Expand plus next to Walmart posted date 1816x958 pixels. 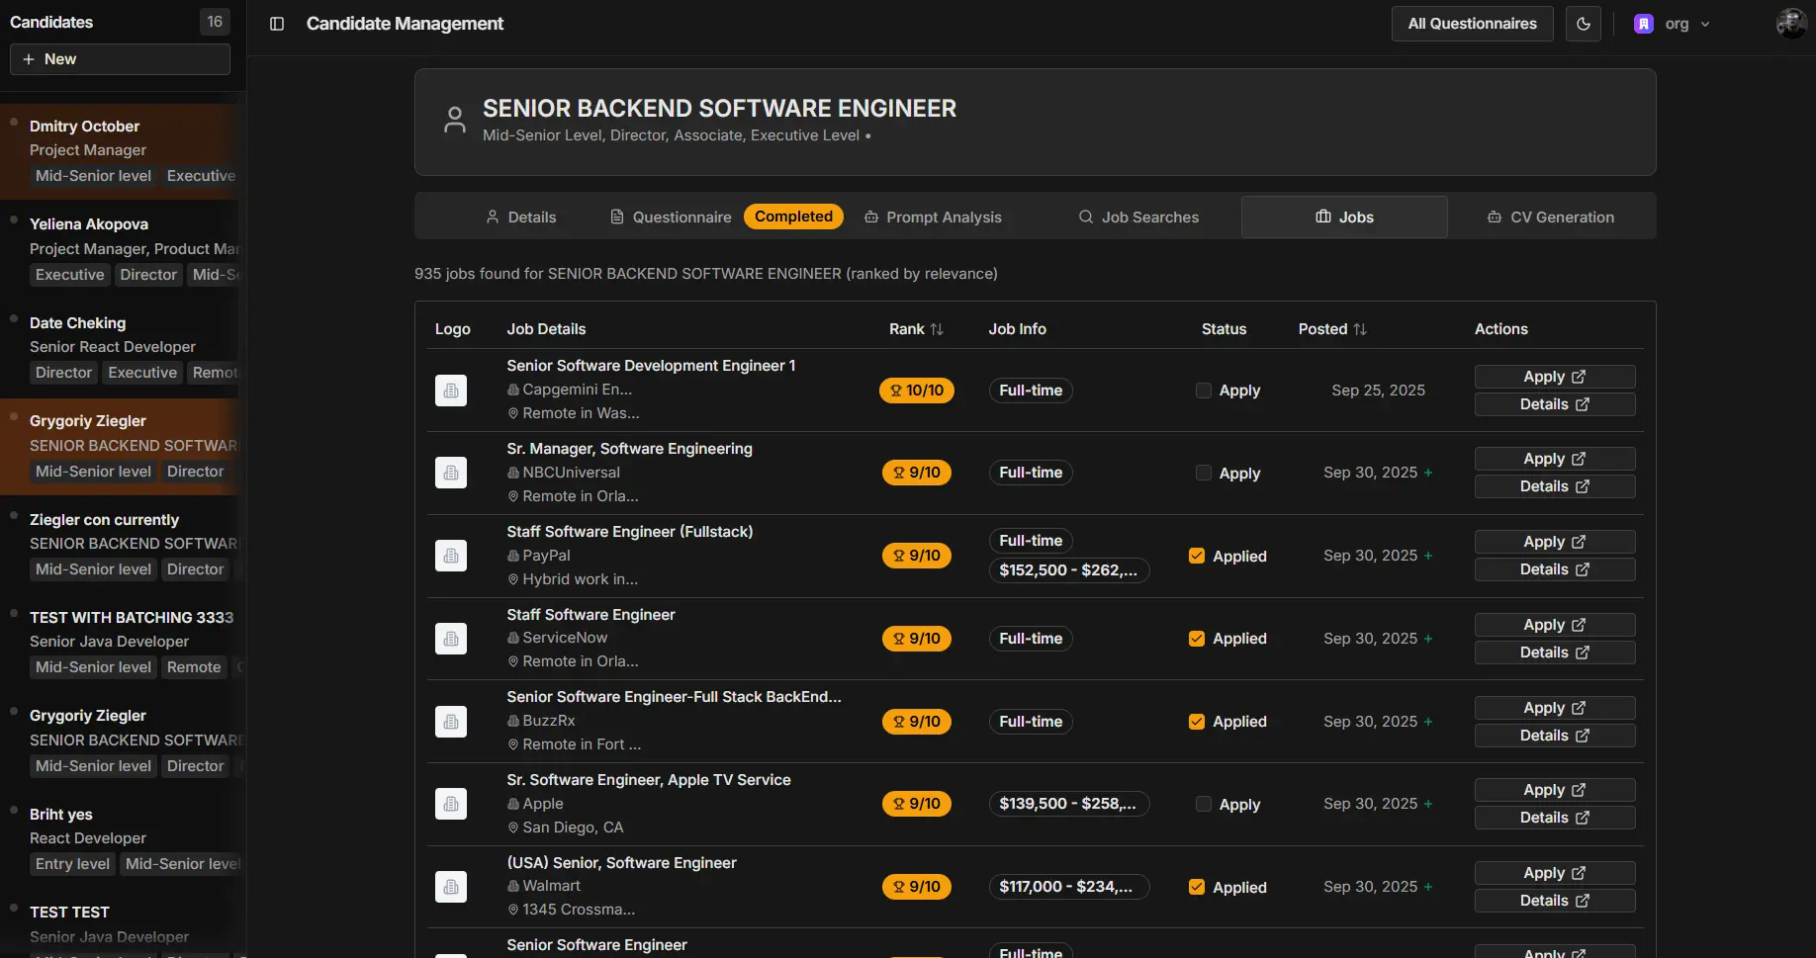coord(1427,887)
